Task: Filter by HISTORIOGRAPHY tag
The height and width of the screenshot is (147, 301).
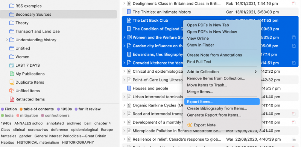Action: [78, 142]
